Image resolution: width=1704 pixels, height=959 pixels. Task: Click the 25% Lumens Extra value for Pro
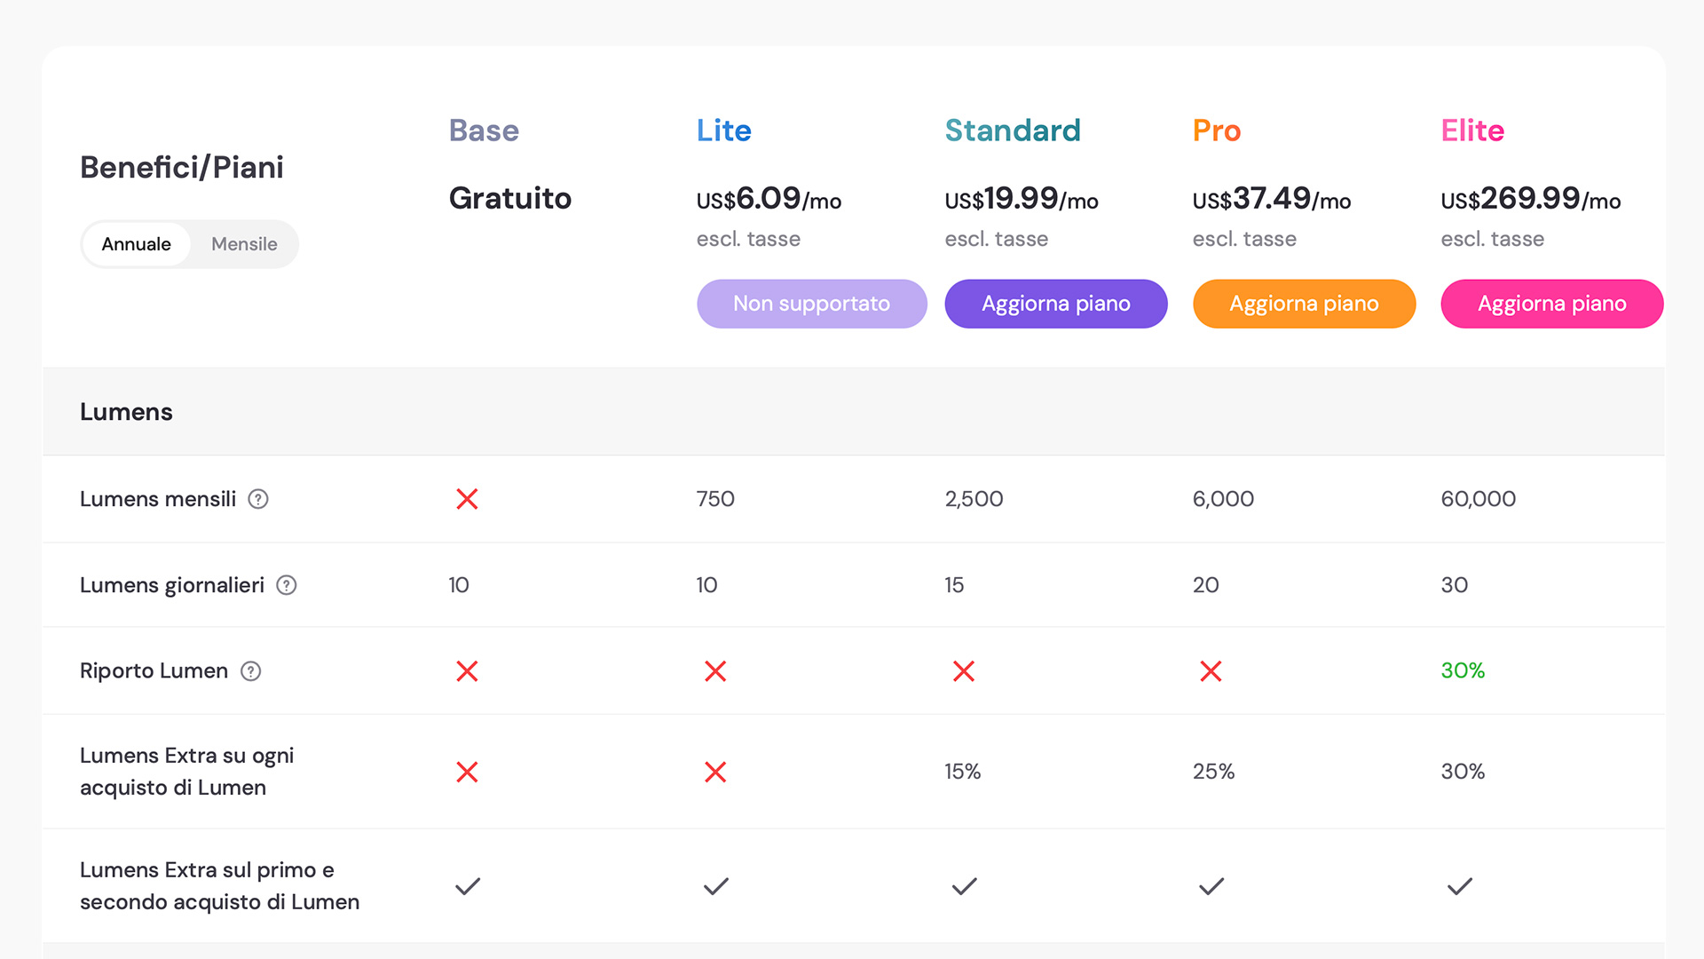click(x=1213, y=772)
